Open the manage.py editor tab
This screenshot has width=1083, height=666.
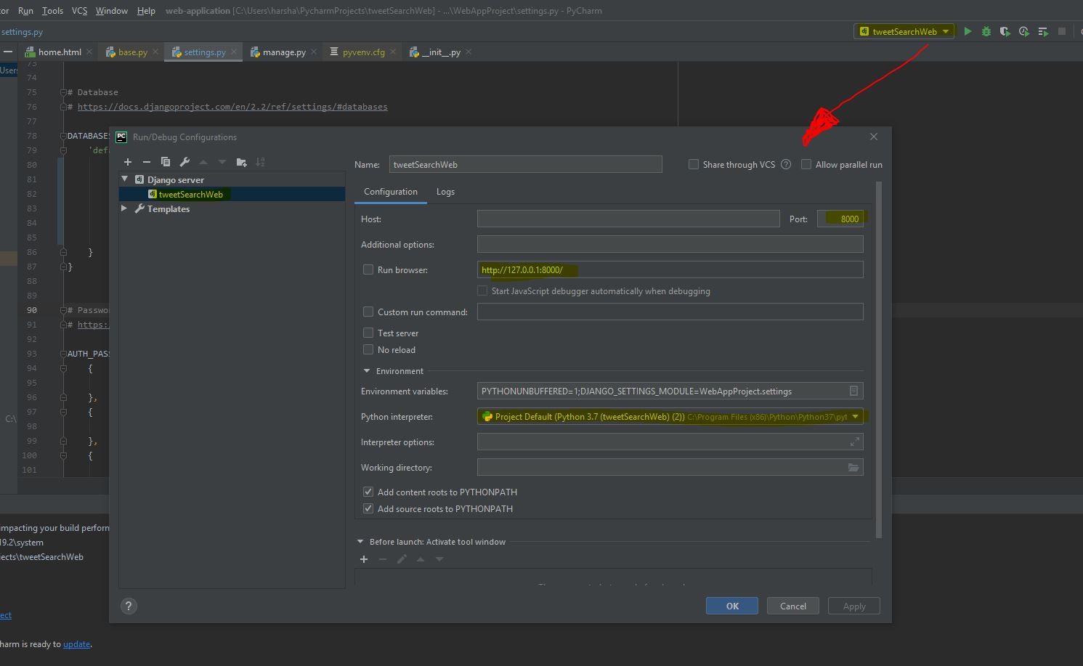pyautogui.click(x=284, y=52)
